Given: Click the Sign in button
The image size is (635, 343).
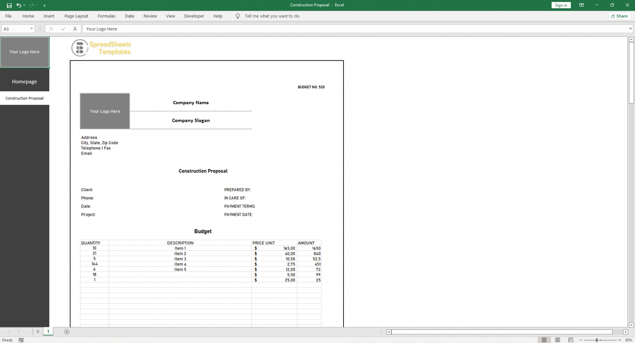Looking at the screenshot, I should pyautogui.click(x=561, y=5).
